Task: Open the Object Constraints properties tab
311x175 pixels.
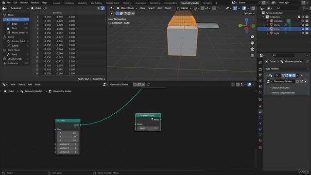Action: click(260, 129)
